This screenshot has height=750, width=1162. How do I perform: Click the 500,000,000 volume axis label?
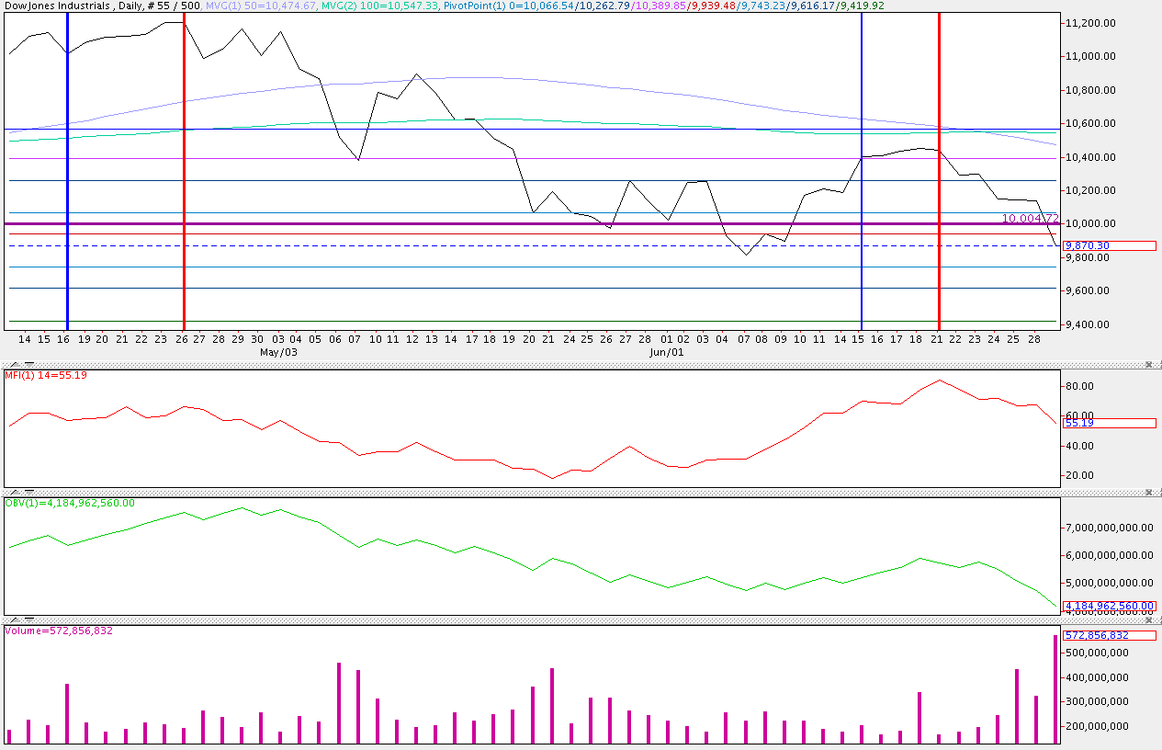tap(1095, 653)
